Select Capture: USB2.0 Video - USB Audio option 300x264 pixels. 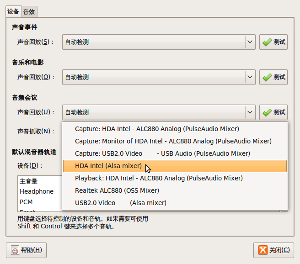(x=175, y=153)
